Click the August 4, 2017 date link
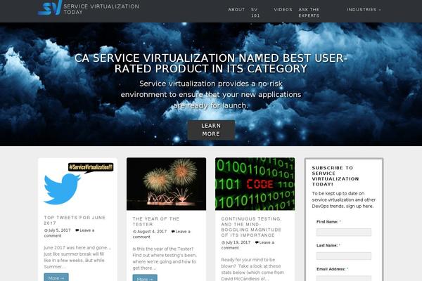The height and width of the screenshot is (281, 422). click(x=152, y=232)
